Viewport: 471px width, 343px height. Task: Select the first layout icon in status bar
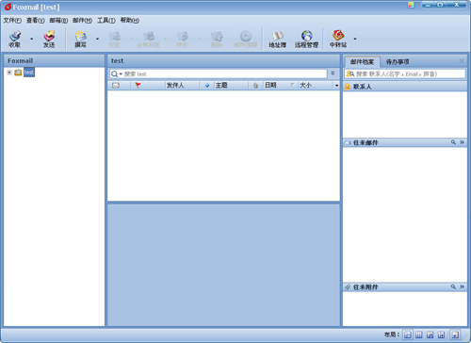point(408,335)
